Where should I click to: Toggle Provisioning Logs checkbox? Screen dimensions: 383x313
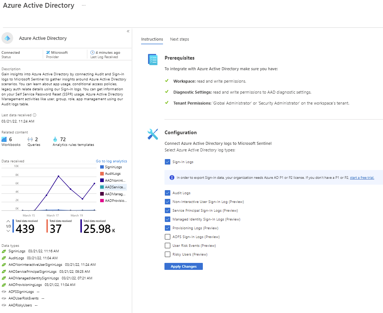[167, 228]
